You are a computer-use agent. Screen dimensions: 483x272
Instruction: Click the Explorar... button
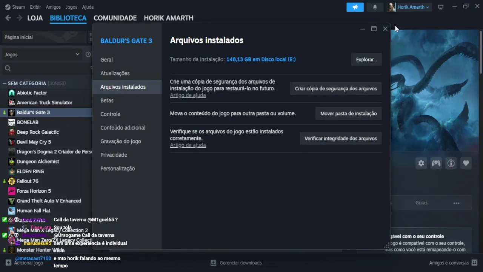click(x=366, y=60)
